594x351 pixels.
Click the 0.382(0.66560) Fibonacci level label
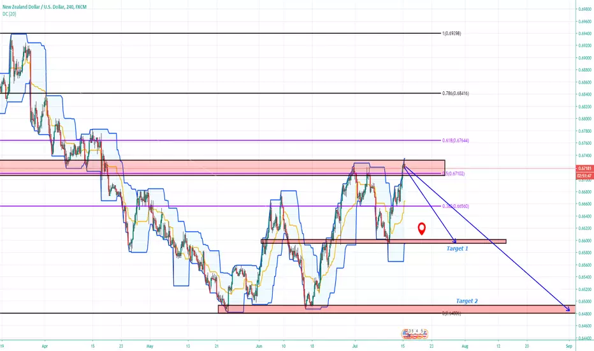[455, 206]
